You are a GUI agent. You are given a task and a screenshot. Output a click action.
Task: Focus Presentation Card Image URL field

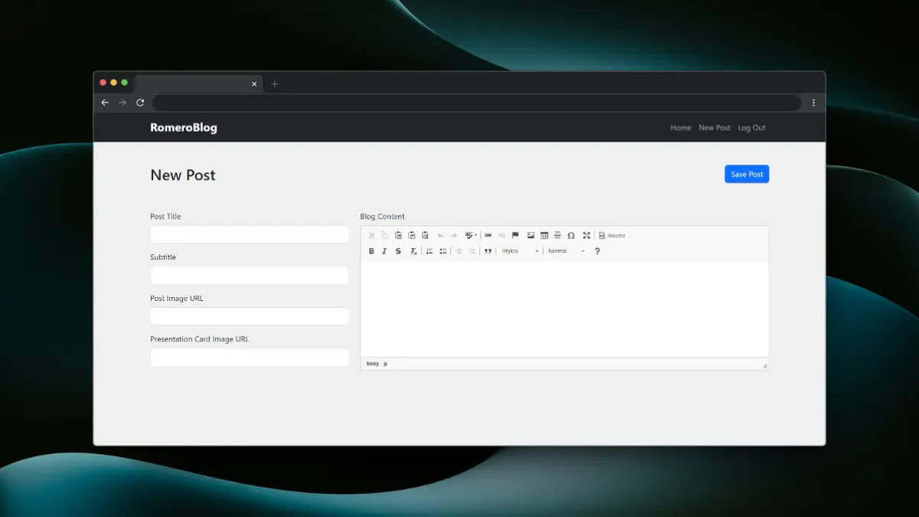(250, 357)
